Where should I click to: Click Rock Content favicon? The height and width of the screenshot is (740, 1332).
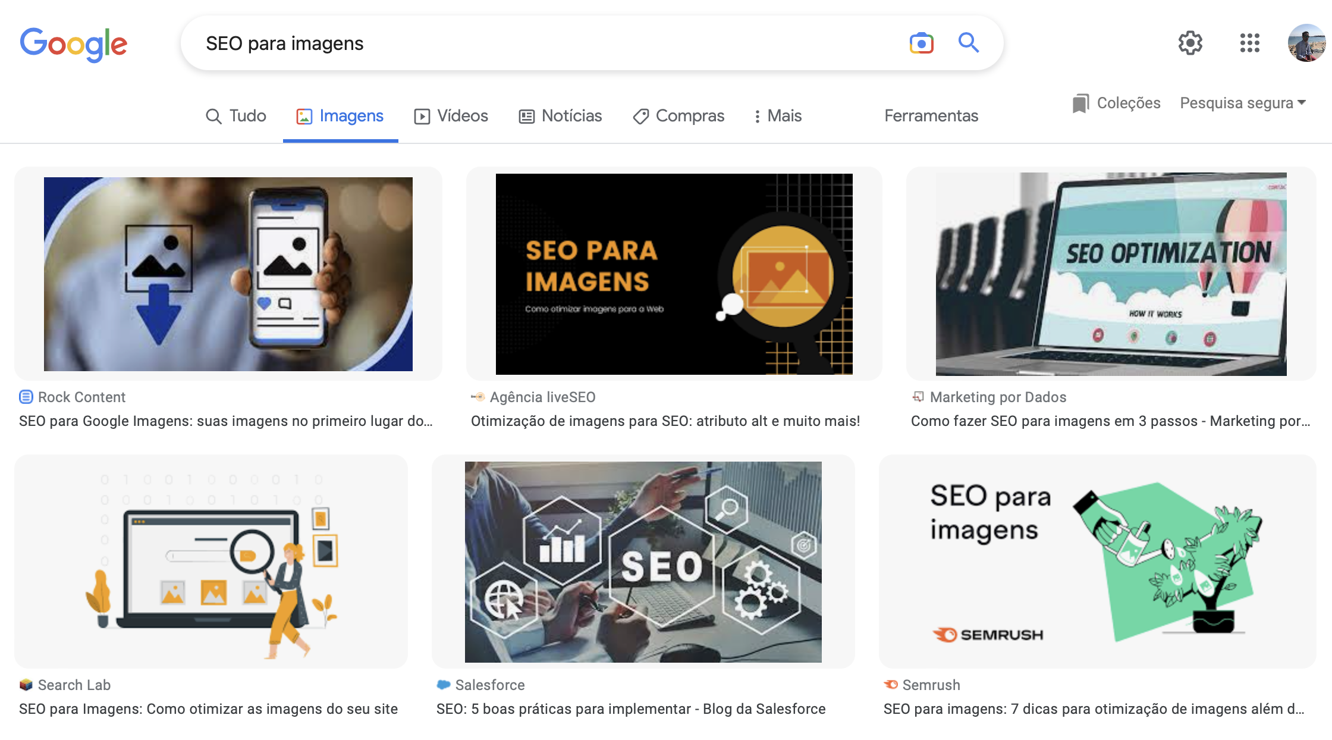[26, 397]
